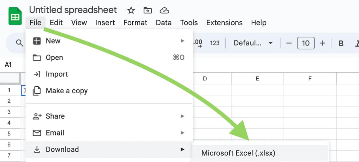Click the Share person icon
This screenshot has width=359, height=162.
(37, 116)
